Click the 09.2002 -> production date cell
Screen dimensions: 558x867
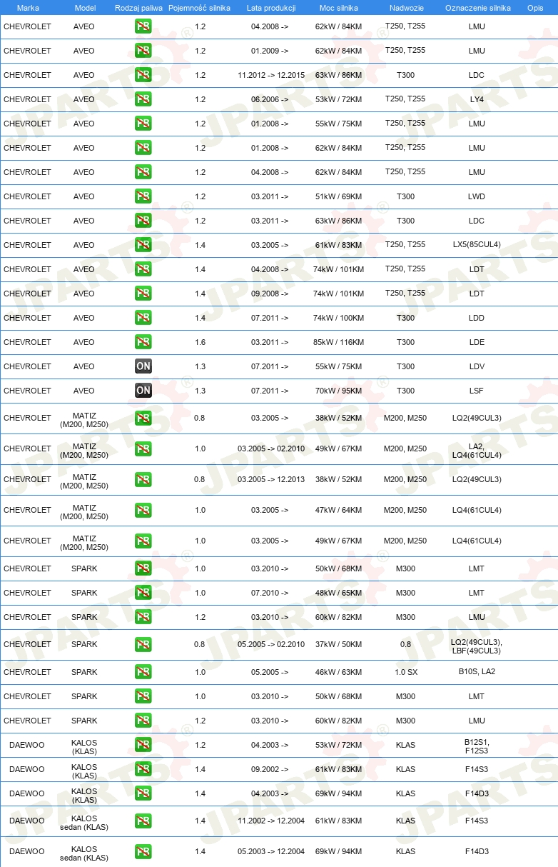[x=270, y=769]
